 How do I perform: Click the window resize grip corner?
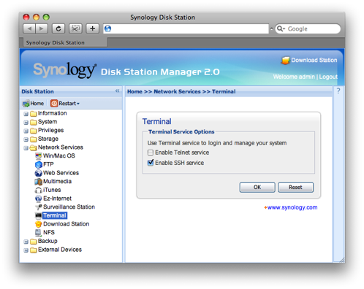[342, 260]
